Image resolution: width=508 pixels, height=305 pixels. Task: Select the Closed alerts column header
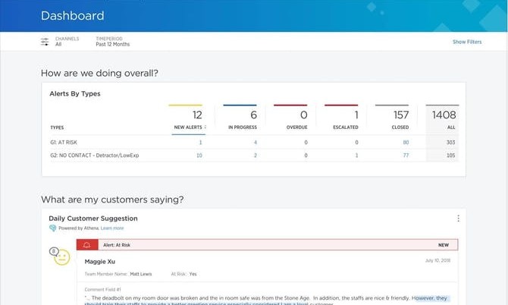[x=400, y=127]
